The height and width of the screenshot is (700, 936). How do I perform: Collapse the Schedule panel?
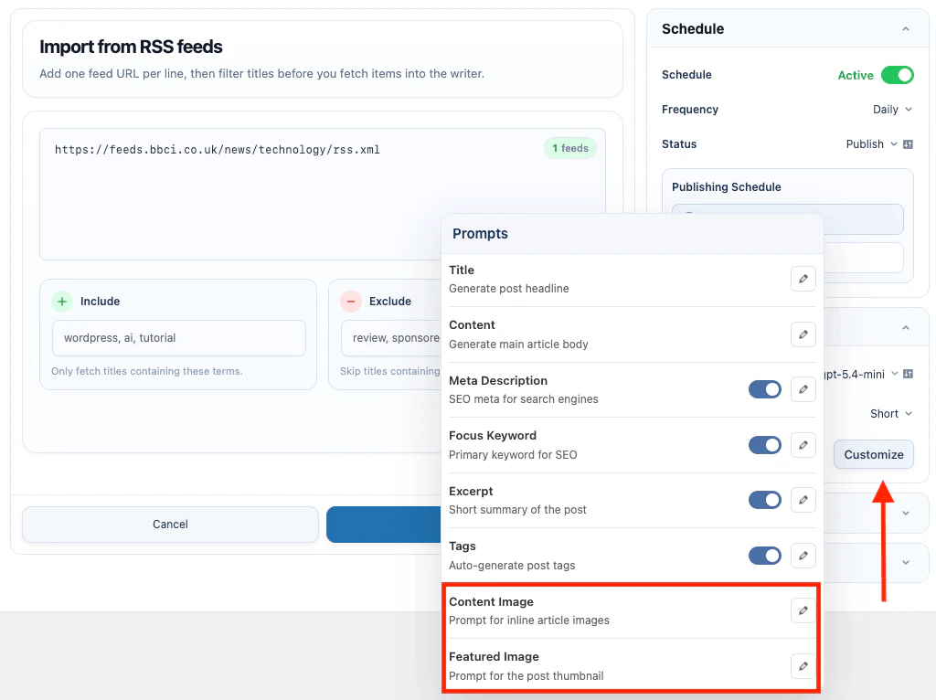click(906, 28)
